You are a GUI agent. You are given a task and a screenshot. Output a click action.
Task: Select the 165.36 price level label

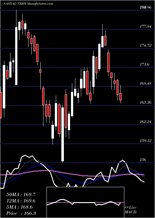click(146, 102)
